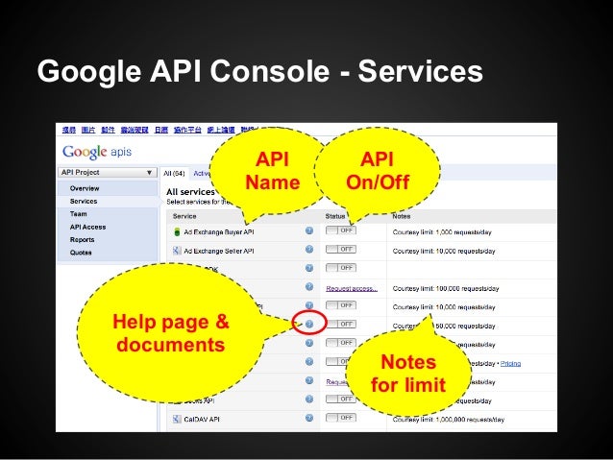Image resolution: width=613 pixels, height=460 pixels.
Task: Open Overview in the sidebar
Action: [85, 188]
